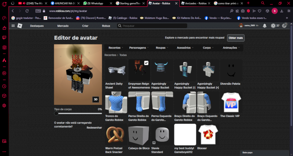Open the Extensions cube icon in sidebar

coord(4,96)
